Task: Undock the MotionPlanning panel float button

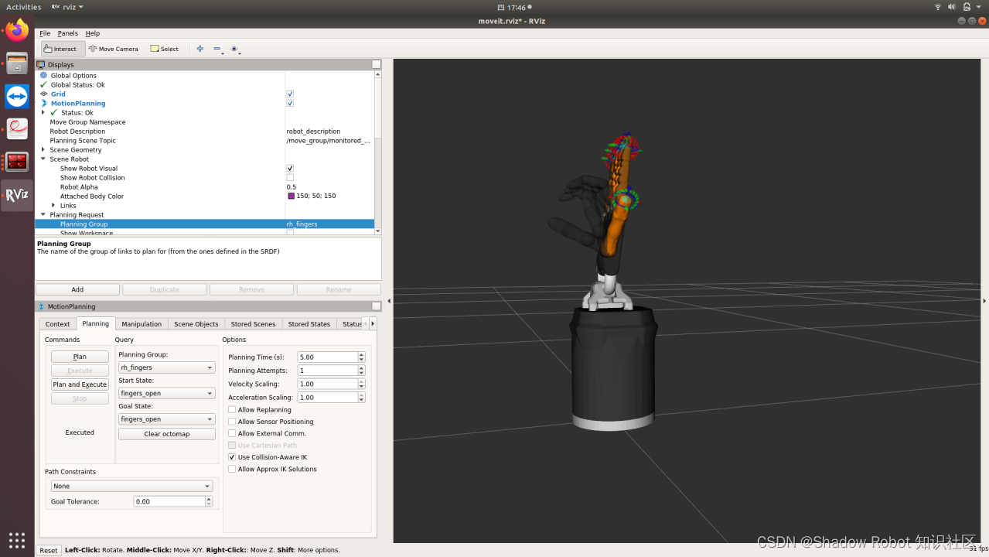Action: coord(376,306)
